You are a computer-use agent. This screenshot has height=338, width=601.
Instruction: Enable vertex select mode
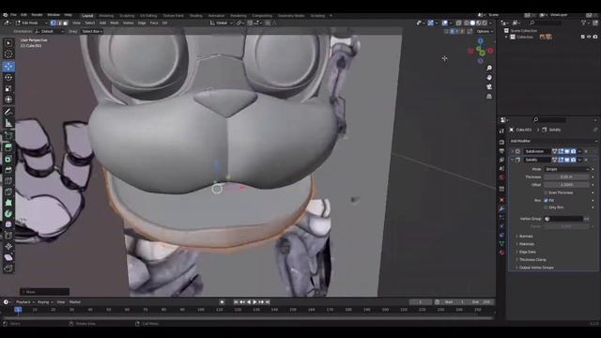pos(53,23)
